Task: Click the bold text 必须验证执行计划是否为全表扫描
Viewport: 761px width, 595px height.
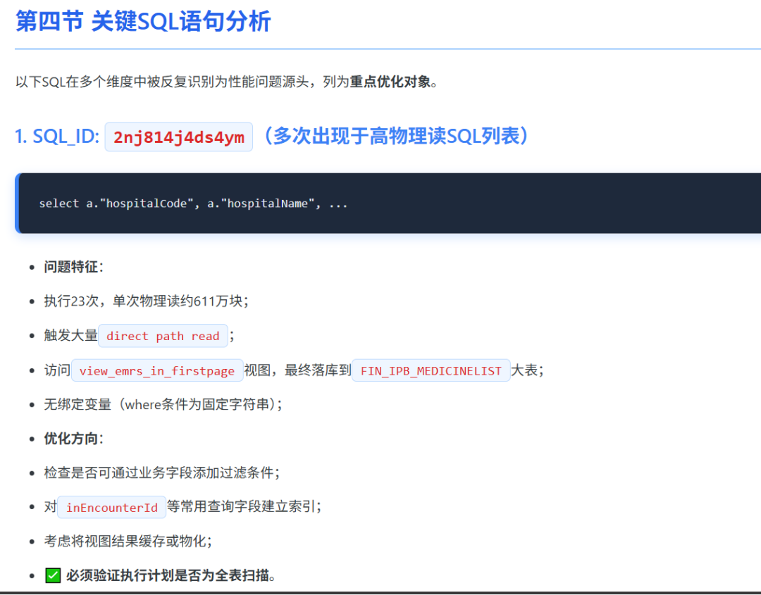Action: [x=171, y=575]
